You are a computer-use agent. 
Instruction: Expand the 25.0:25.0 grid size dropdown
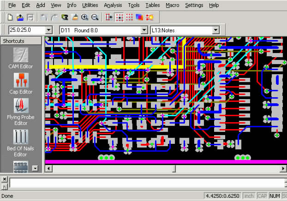click(49, 30)
